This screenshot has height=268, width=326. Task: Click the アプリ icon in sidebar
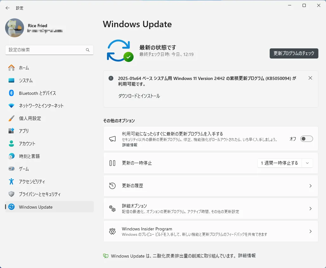click(11, 131)
